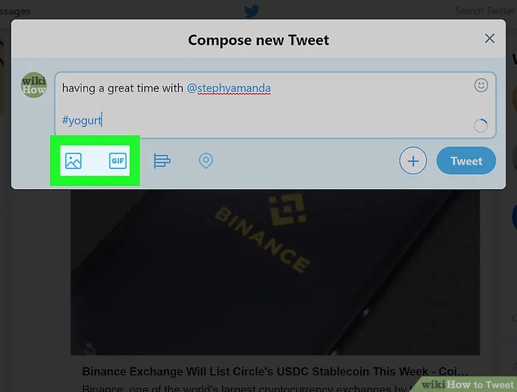
Task: Click inside the tweet text box
Action: [x=276, y=105]
